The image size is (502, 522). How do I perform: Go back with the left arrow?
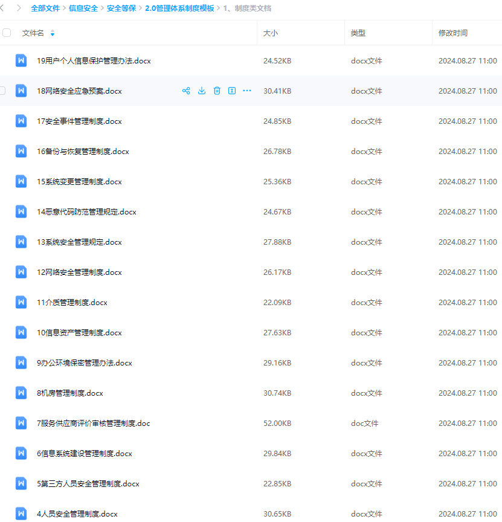[x=2, y=8]
